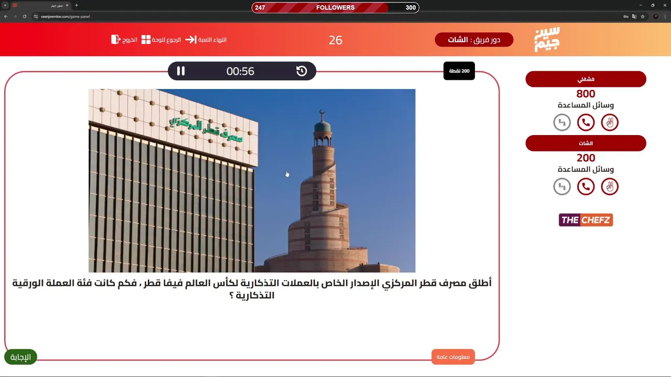671x377 pixels.
Task: Click the فشفلي score of 800
Action: tap(586, 94)
